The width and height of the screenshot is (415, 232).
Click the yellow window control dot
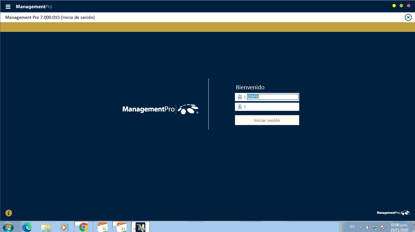pos(394,6)
